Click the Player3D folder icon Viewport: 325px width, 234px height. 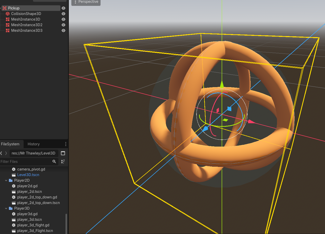(x=11, y=208)
